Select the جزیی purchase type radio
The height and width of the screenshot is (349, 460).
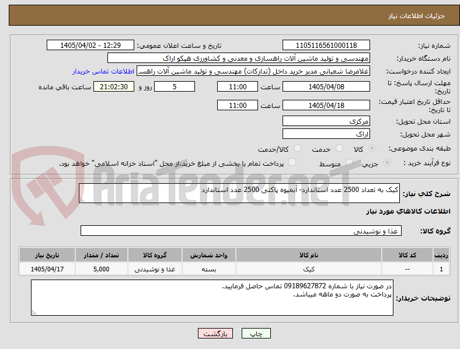pos(387,162)
